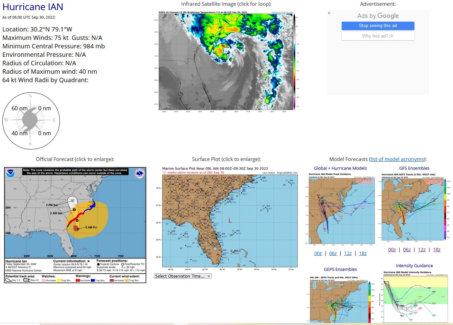Choose the 18z run under GFS Ensembles

click(x=436, y=250)
